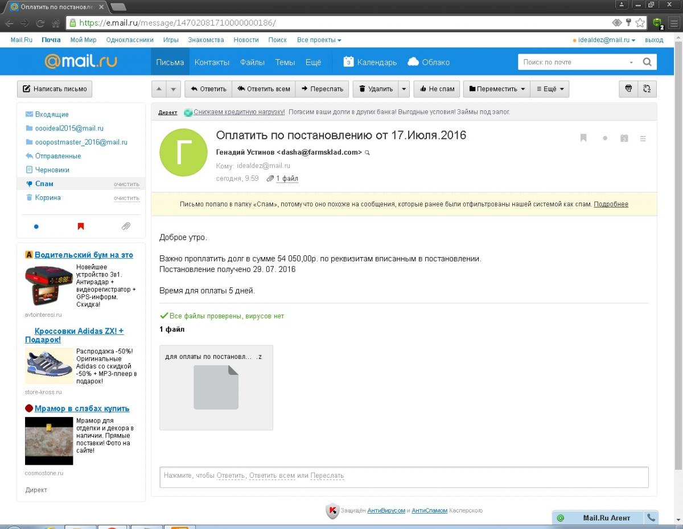Click очистить next to Спам
Viewport: 683px width, 529px height.
(126, 184)
